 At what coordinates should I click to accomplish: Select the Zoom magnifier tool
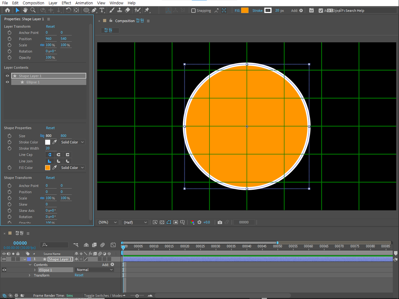point(33,10)
